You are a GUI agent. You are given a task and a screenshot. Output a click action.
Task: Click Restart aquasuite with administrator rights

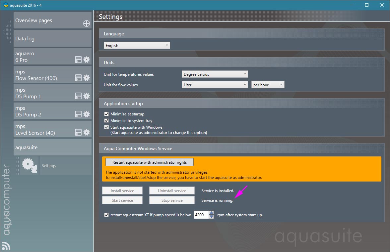point(149,162)
